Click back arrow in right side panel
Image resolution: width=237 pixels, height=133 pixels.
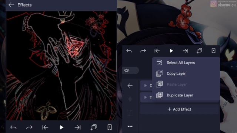pyautogui.click(x=130, y=86)
